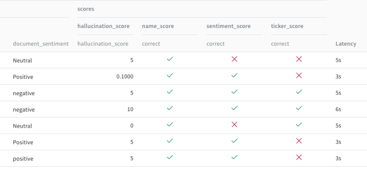Click the name_score group header
Screen dimensions: 367x180
tap(158, 26)
